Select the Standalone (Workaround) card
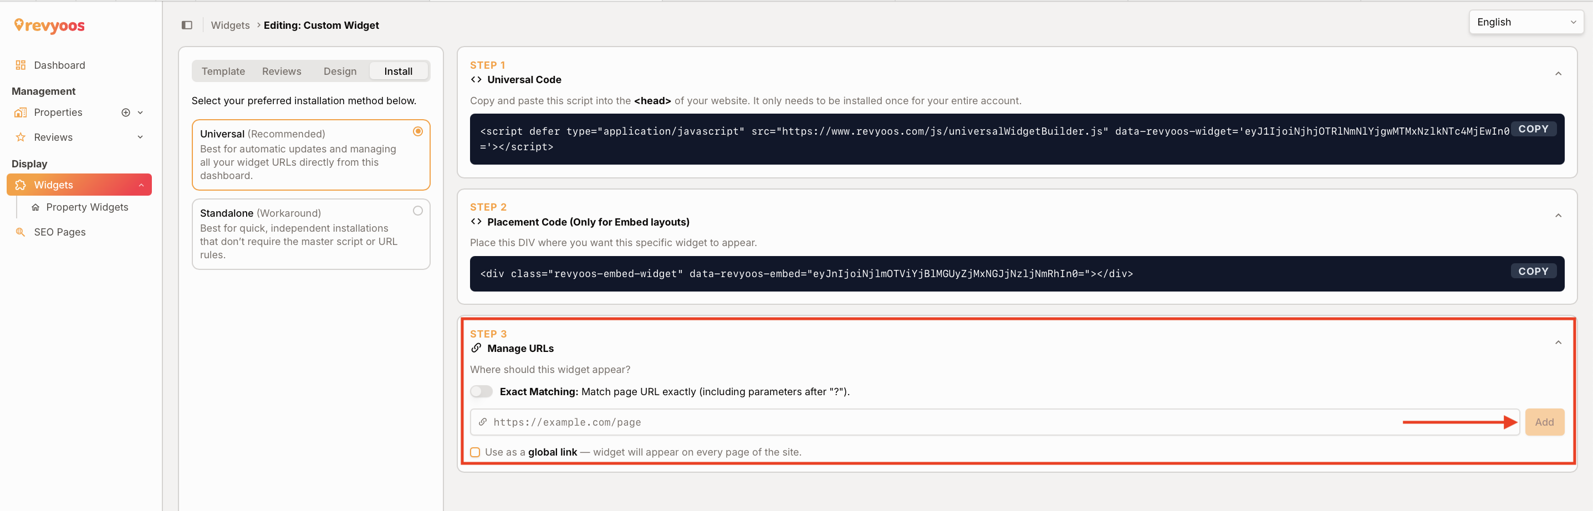Image resolution: width=1593 pixels, height=511 pixels. pos(311,234)
